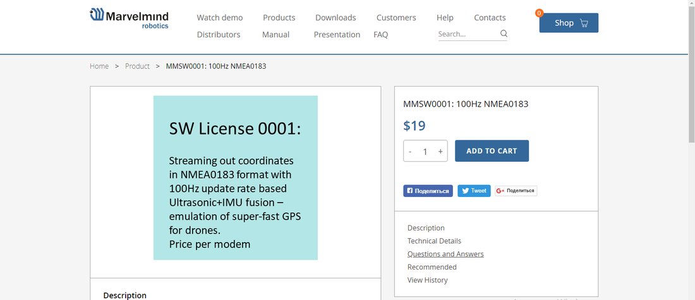The width and height of the screenshot is (695, 300).
Task: Click the Marvelmind robotics logo
Action: click(129, 18)
